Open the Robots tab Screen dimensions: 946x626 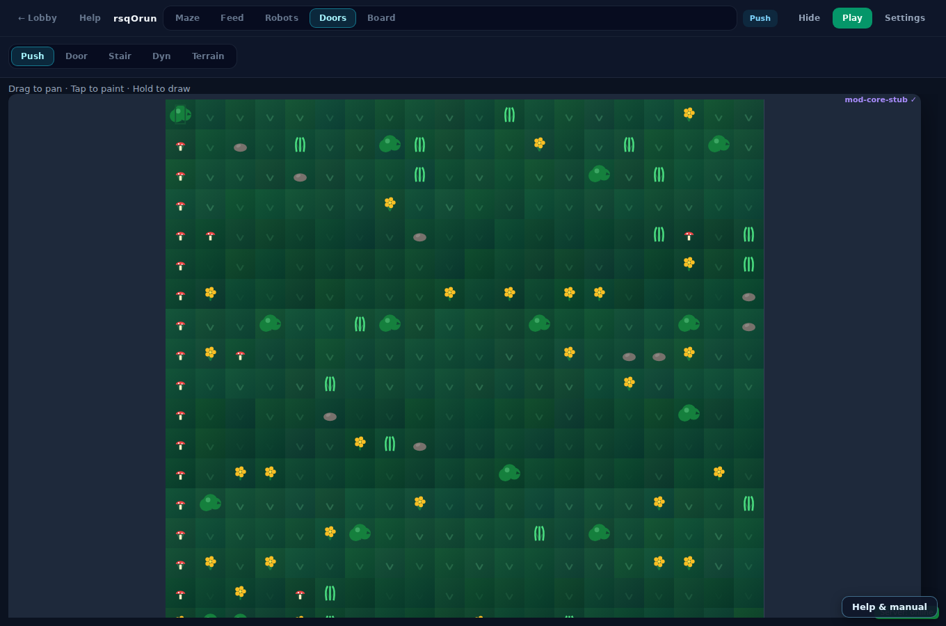(282, 18)
